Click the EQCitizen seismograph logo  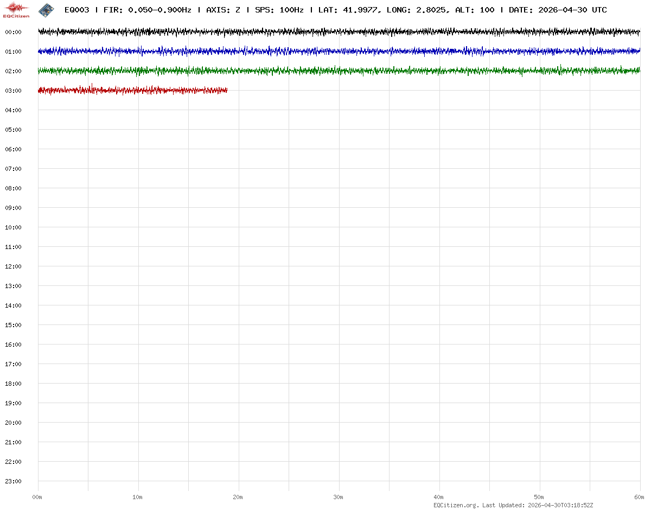[17, 9]
